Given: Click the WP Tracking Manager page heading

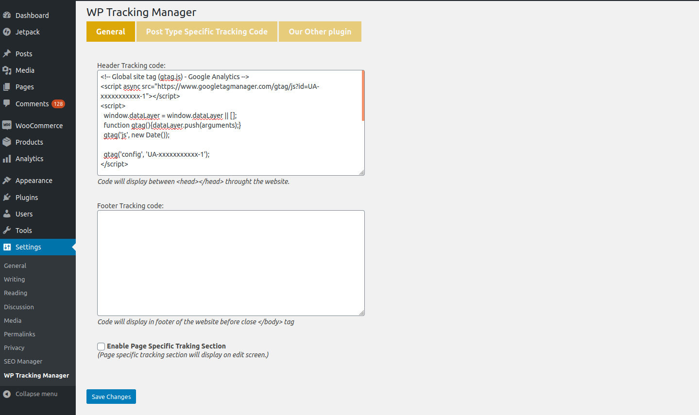Looking at the screenshot, I should point(141,12).
